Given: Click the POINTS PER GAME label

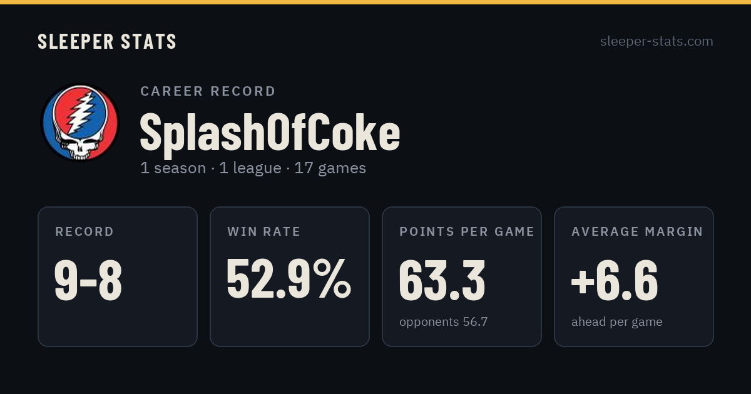Looking at the screenshot, I should pos(467,232).
